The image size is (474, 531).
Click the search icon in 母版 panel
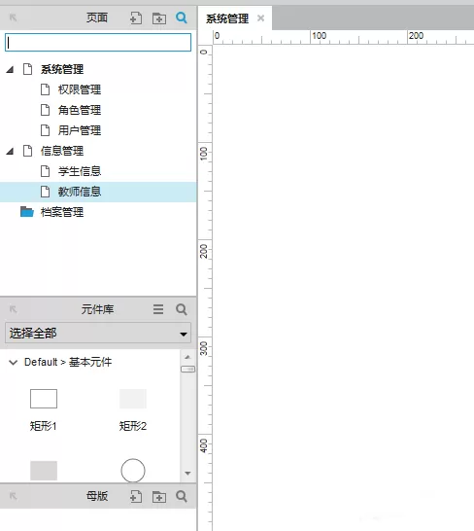click(x=182, y=496)
